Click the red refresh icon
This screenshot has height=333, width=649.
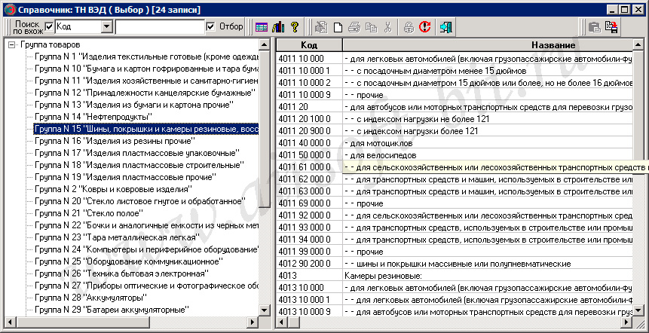click(x=424, y=27)
